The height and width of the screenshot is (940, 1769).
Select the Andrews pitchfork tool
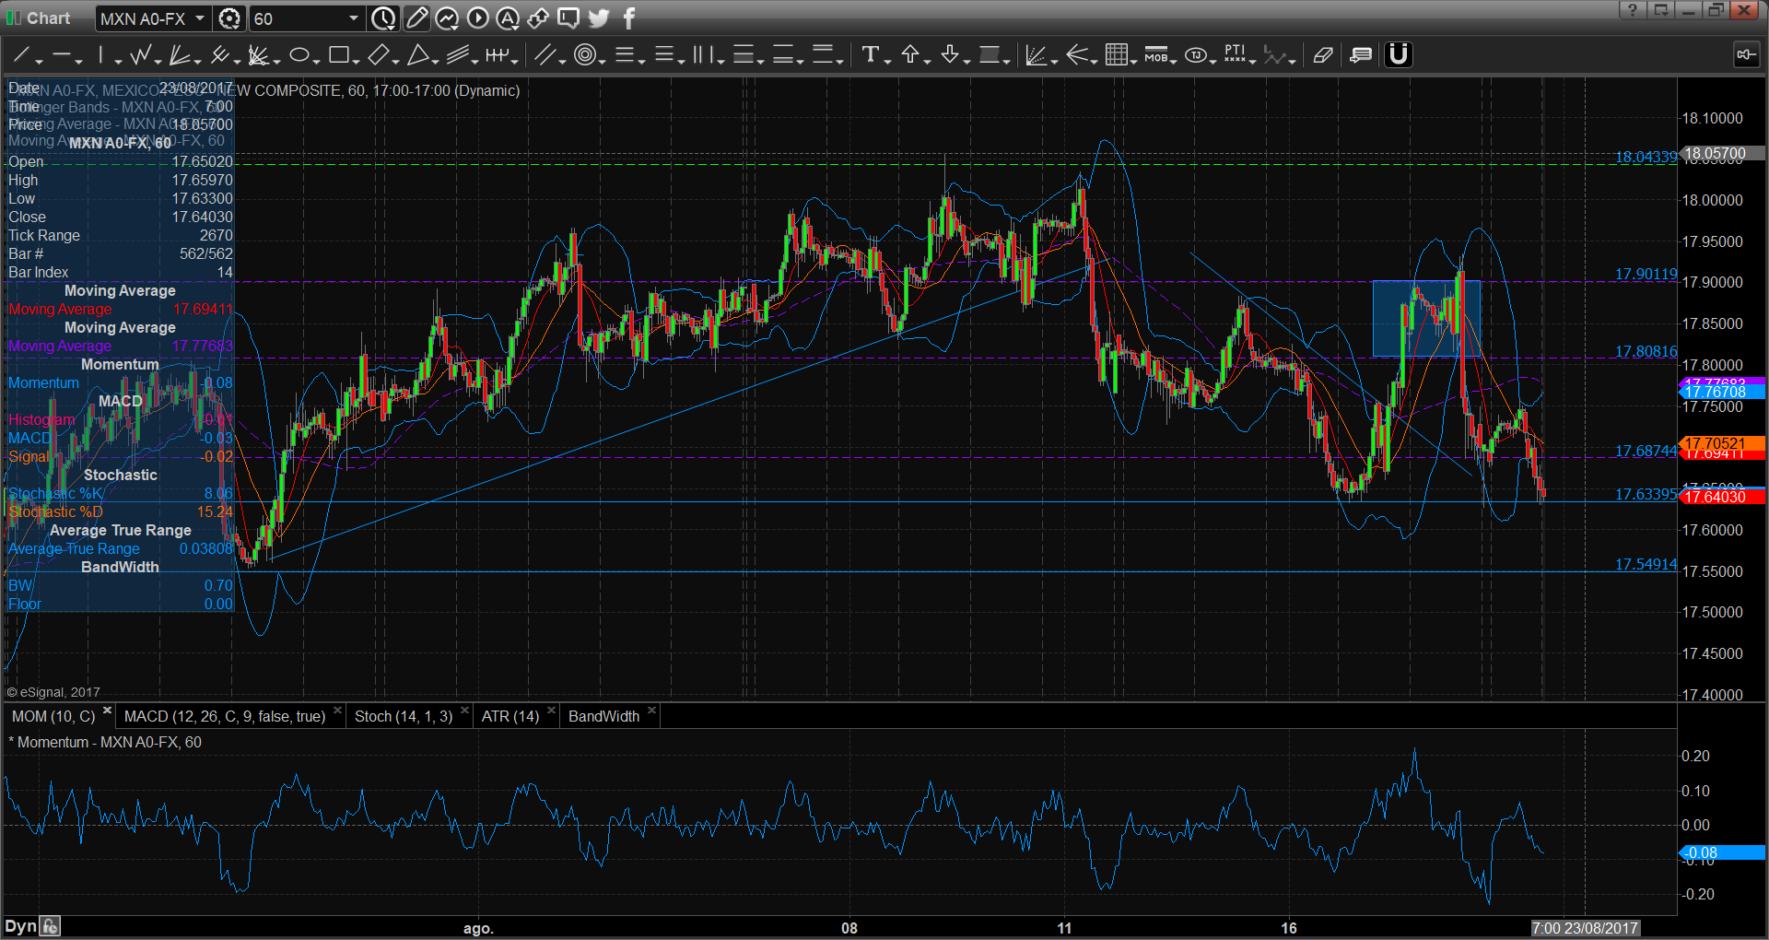click(219, 55)
